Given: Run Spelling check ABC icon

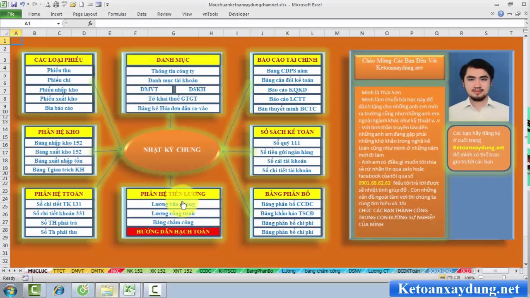Looking at the screenshot, I should [65, 5].
